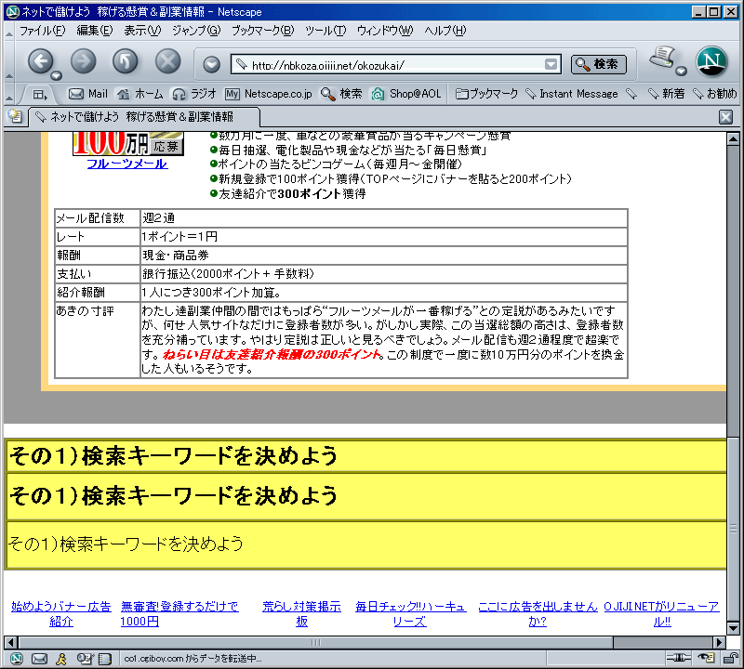Toggle the online/offline plug icon in status bar
Image resolution: width=744 pixels, height=669 pixels.
679,658
